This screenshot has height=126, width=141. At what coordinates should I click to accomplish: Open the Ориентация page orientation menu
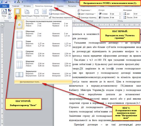click(x=27, y=14)
